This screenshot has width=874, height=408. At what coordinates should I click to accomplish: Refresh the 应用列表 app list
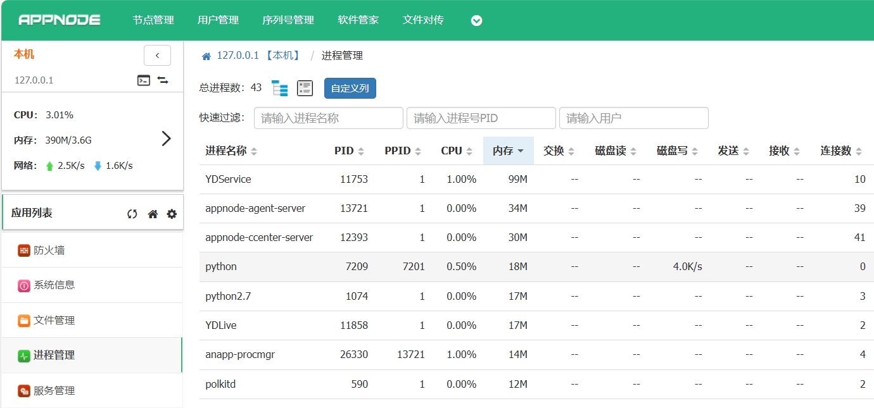132,214
